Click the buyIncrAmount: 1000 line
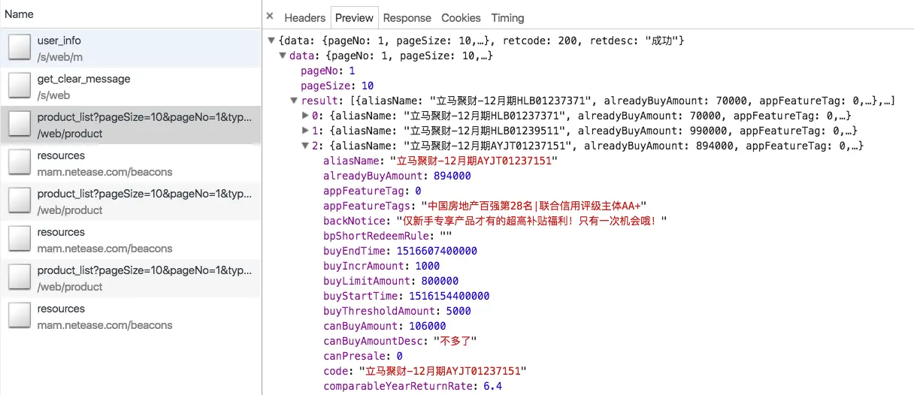Screen dimensions: 914x395 point(382,266)
